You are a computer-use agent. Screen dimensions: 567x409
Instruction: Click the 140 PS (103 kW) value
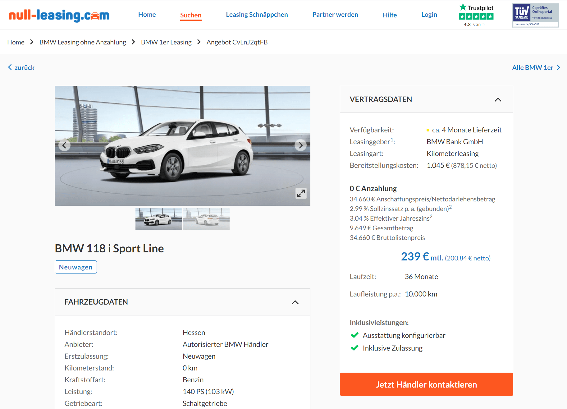point(208,392)
